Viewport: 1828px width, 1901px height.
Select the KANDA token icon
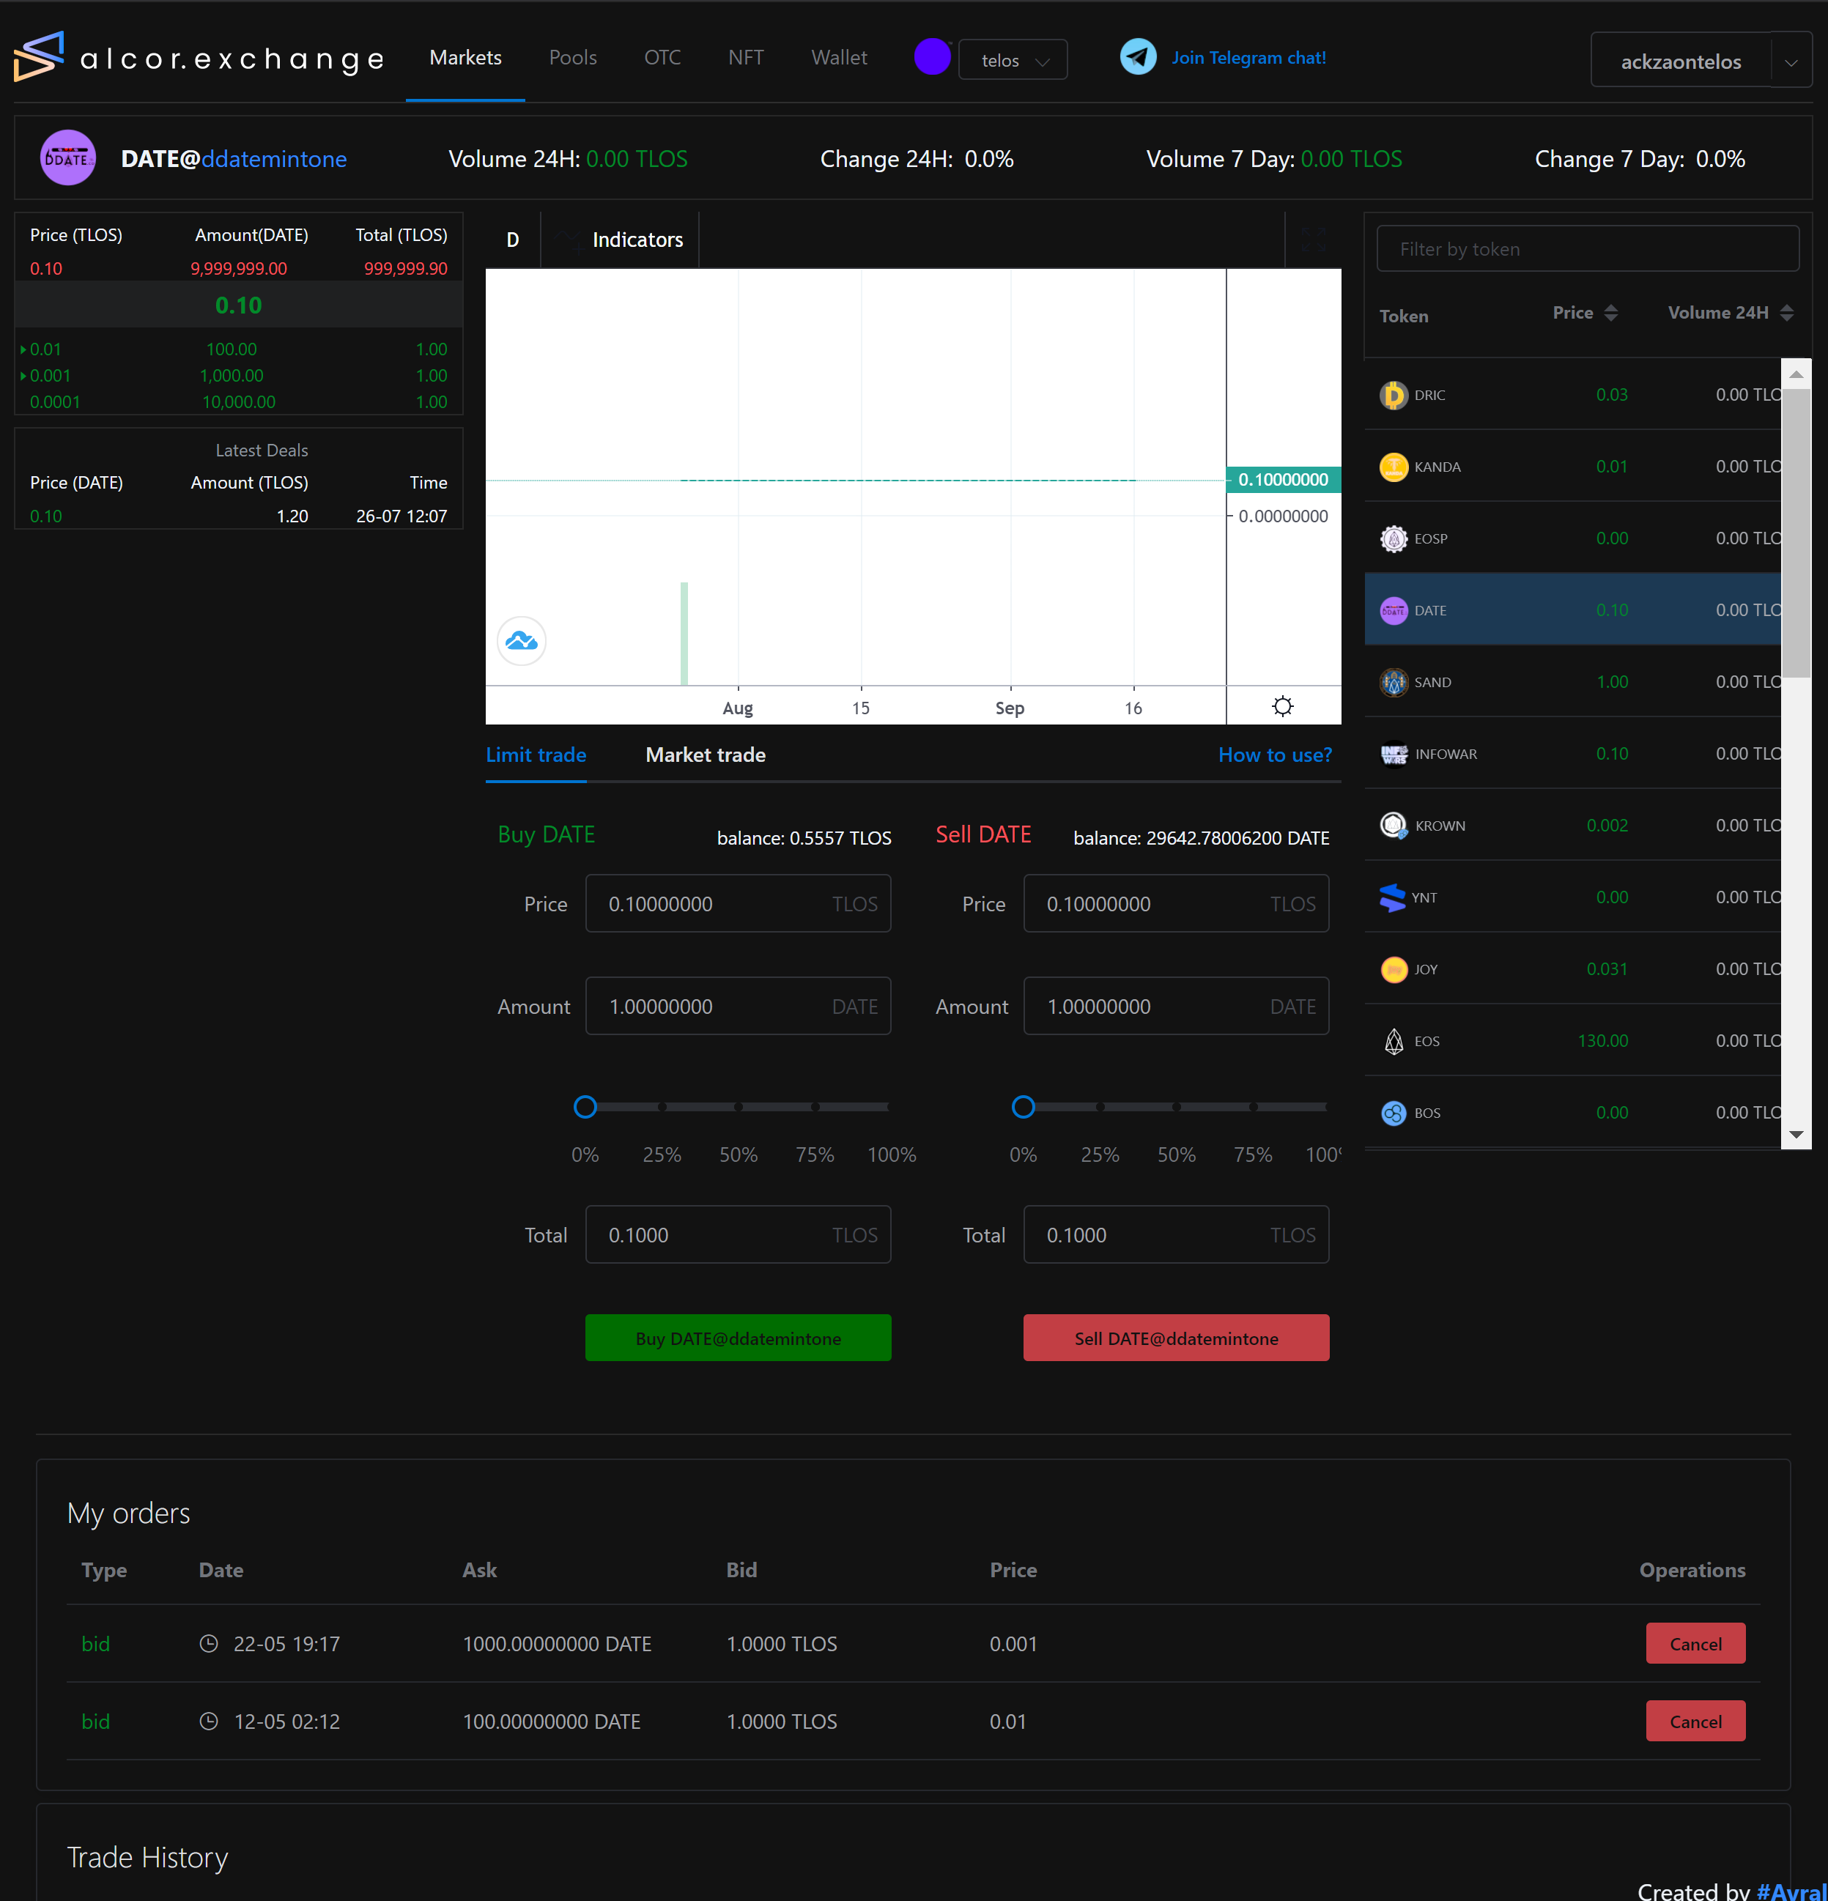click(1394, 467)
